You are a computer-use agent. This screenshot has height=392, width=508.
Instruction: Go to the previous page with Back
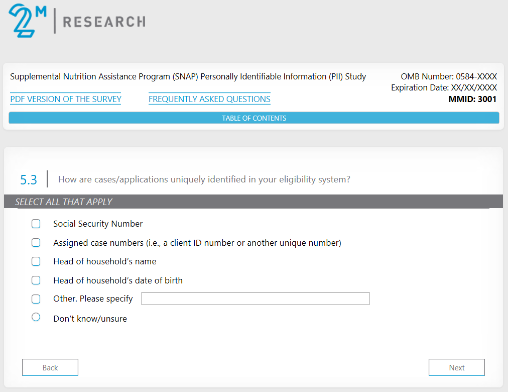(x=50, y=367)
